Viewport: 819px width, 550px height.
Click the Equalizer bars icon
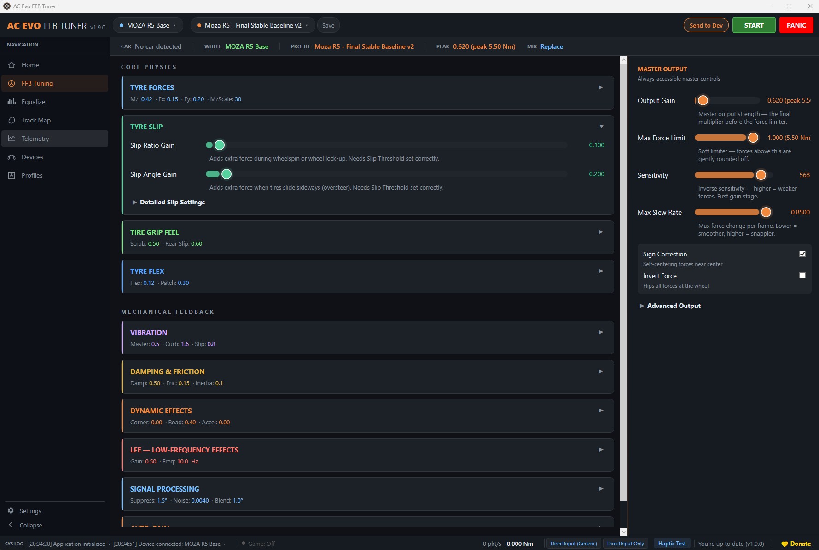pyautogui.click(x=12, y=102)
